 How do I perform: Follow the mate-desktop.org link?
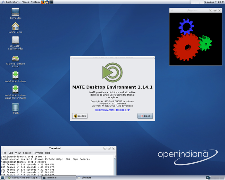(x=113, y=110)
